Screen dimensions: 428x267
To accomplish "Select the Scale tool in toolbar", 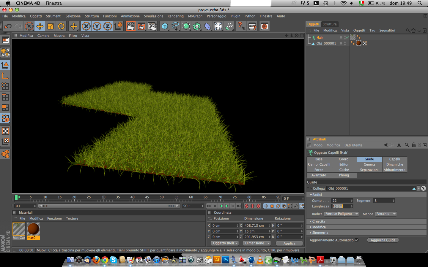I will pos(51,26).
